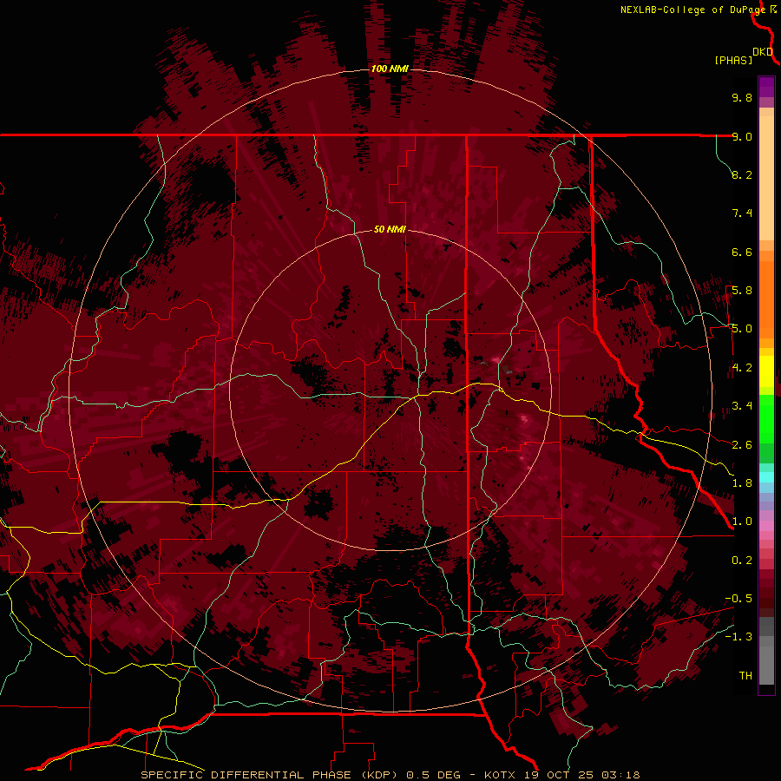The image size is (781, 781).
Task: Click the 5.8 value on the color scale
Action: click(x=742, y=291)
